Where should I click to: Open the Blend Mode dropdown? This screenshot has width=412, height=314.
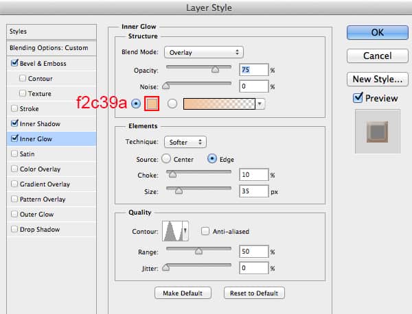click(203, 52)
